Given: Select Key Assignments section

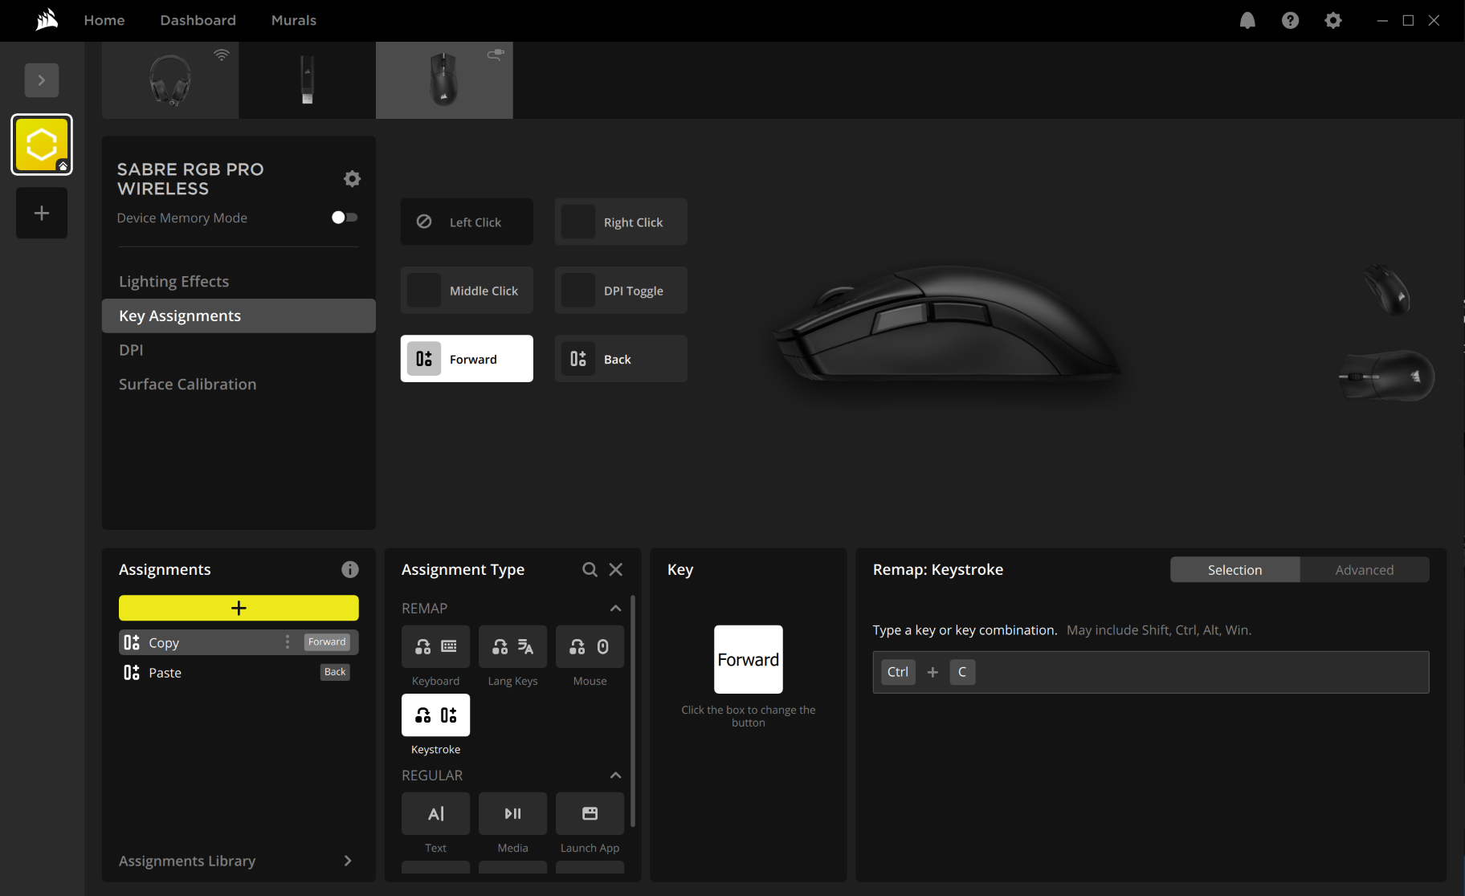Looking at the screenshot, I should pos(239,316).
